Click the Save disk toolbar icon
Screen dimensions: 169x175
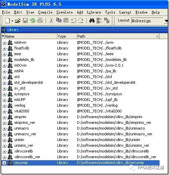pos(25,21)
